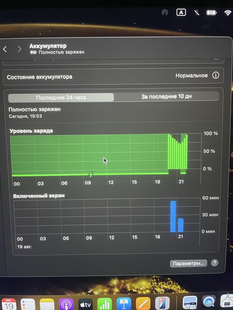The image size is (233, 310).
Task: Open Notes in the Dock
Action: tap(47, 304)
